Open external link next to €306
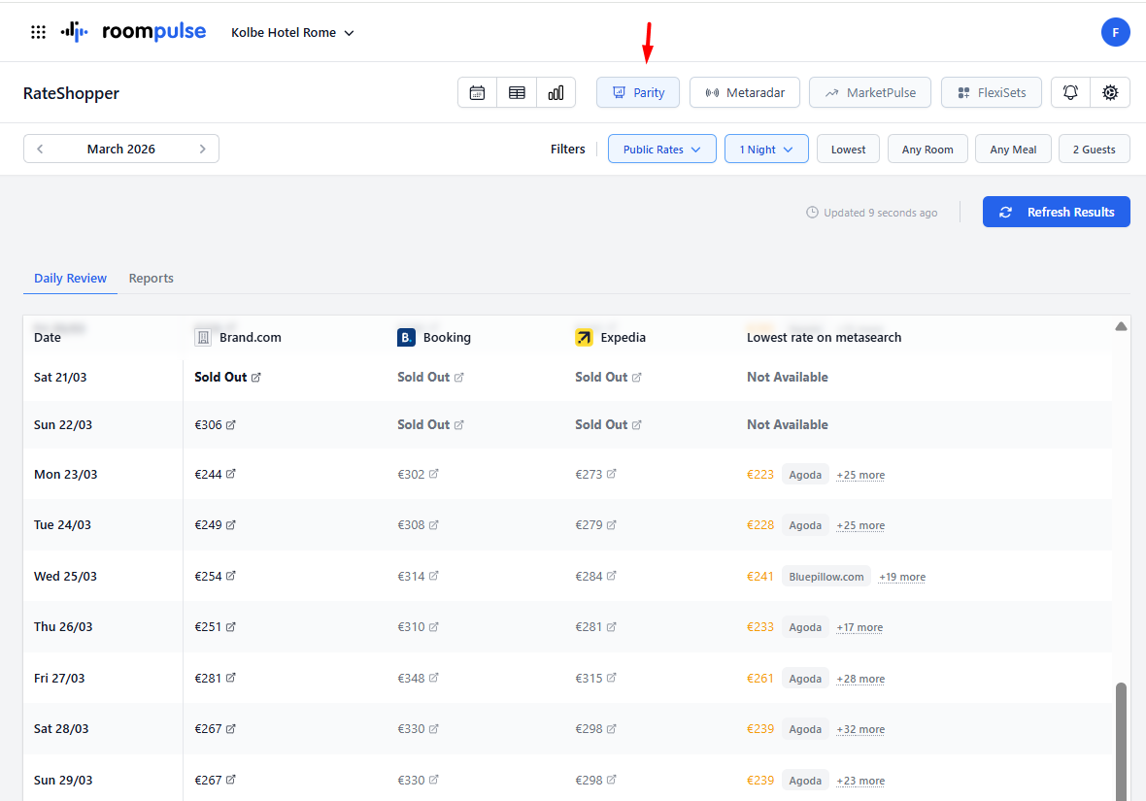The height and width of the screenshot is (801, 1146). (x=231, y=424)
